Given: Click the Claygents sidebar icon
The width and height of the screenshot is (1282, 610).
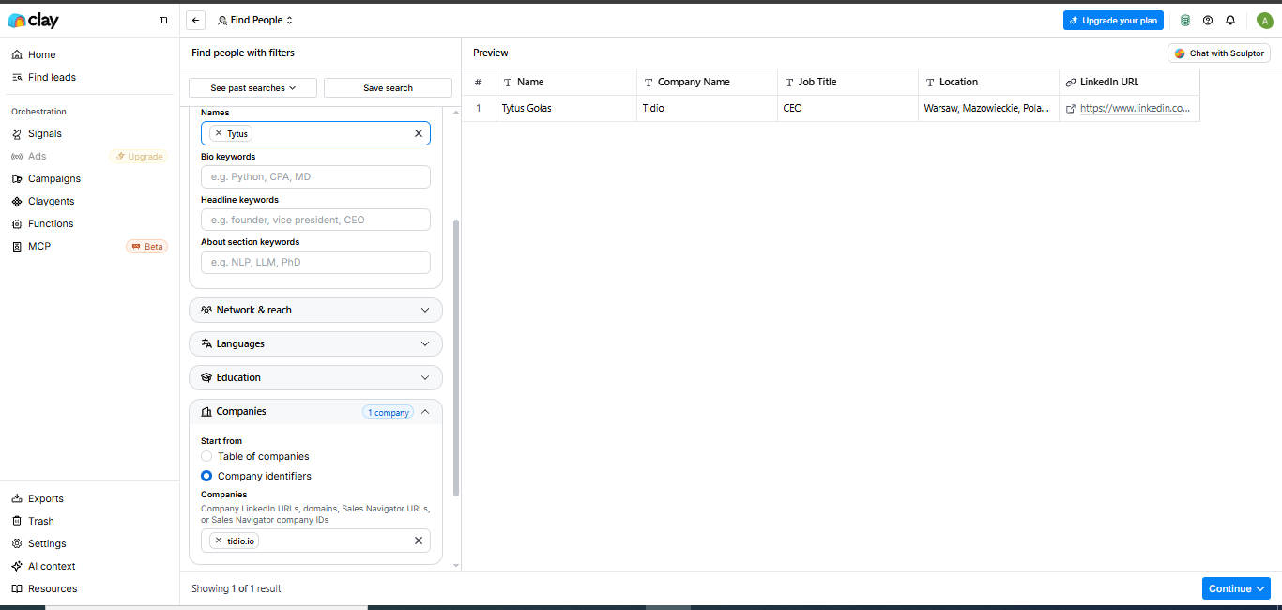Looking at the screenshot, I should (18, 201).
